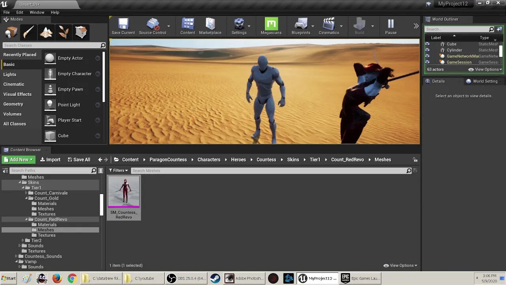Open the Filters dropdown
The image size is (506, 285).
[119, 171]
